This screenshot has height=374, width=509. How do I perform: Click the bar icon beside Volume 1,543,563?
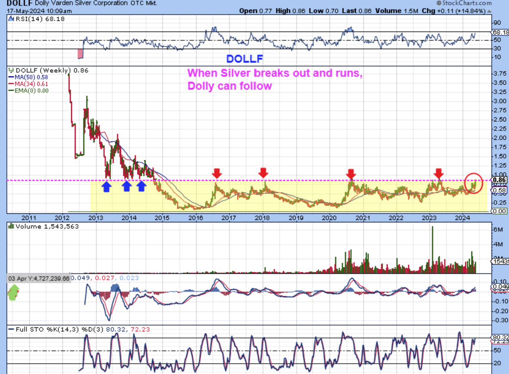11,226
